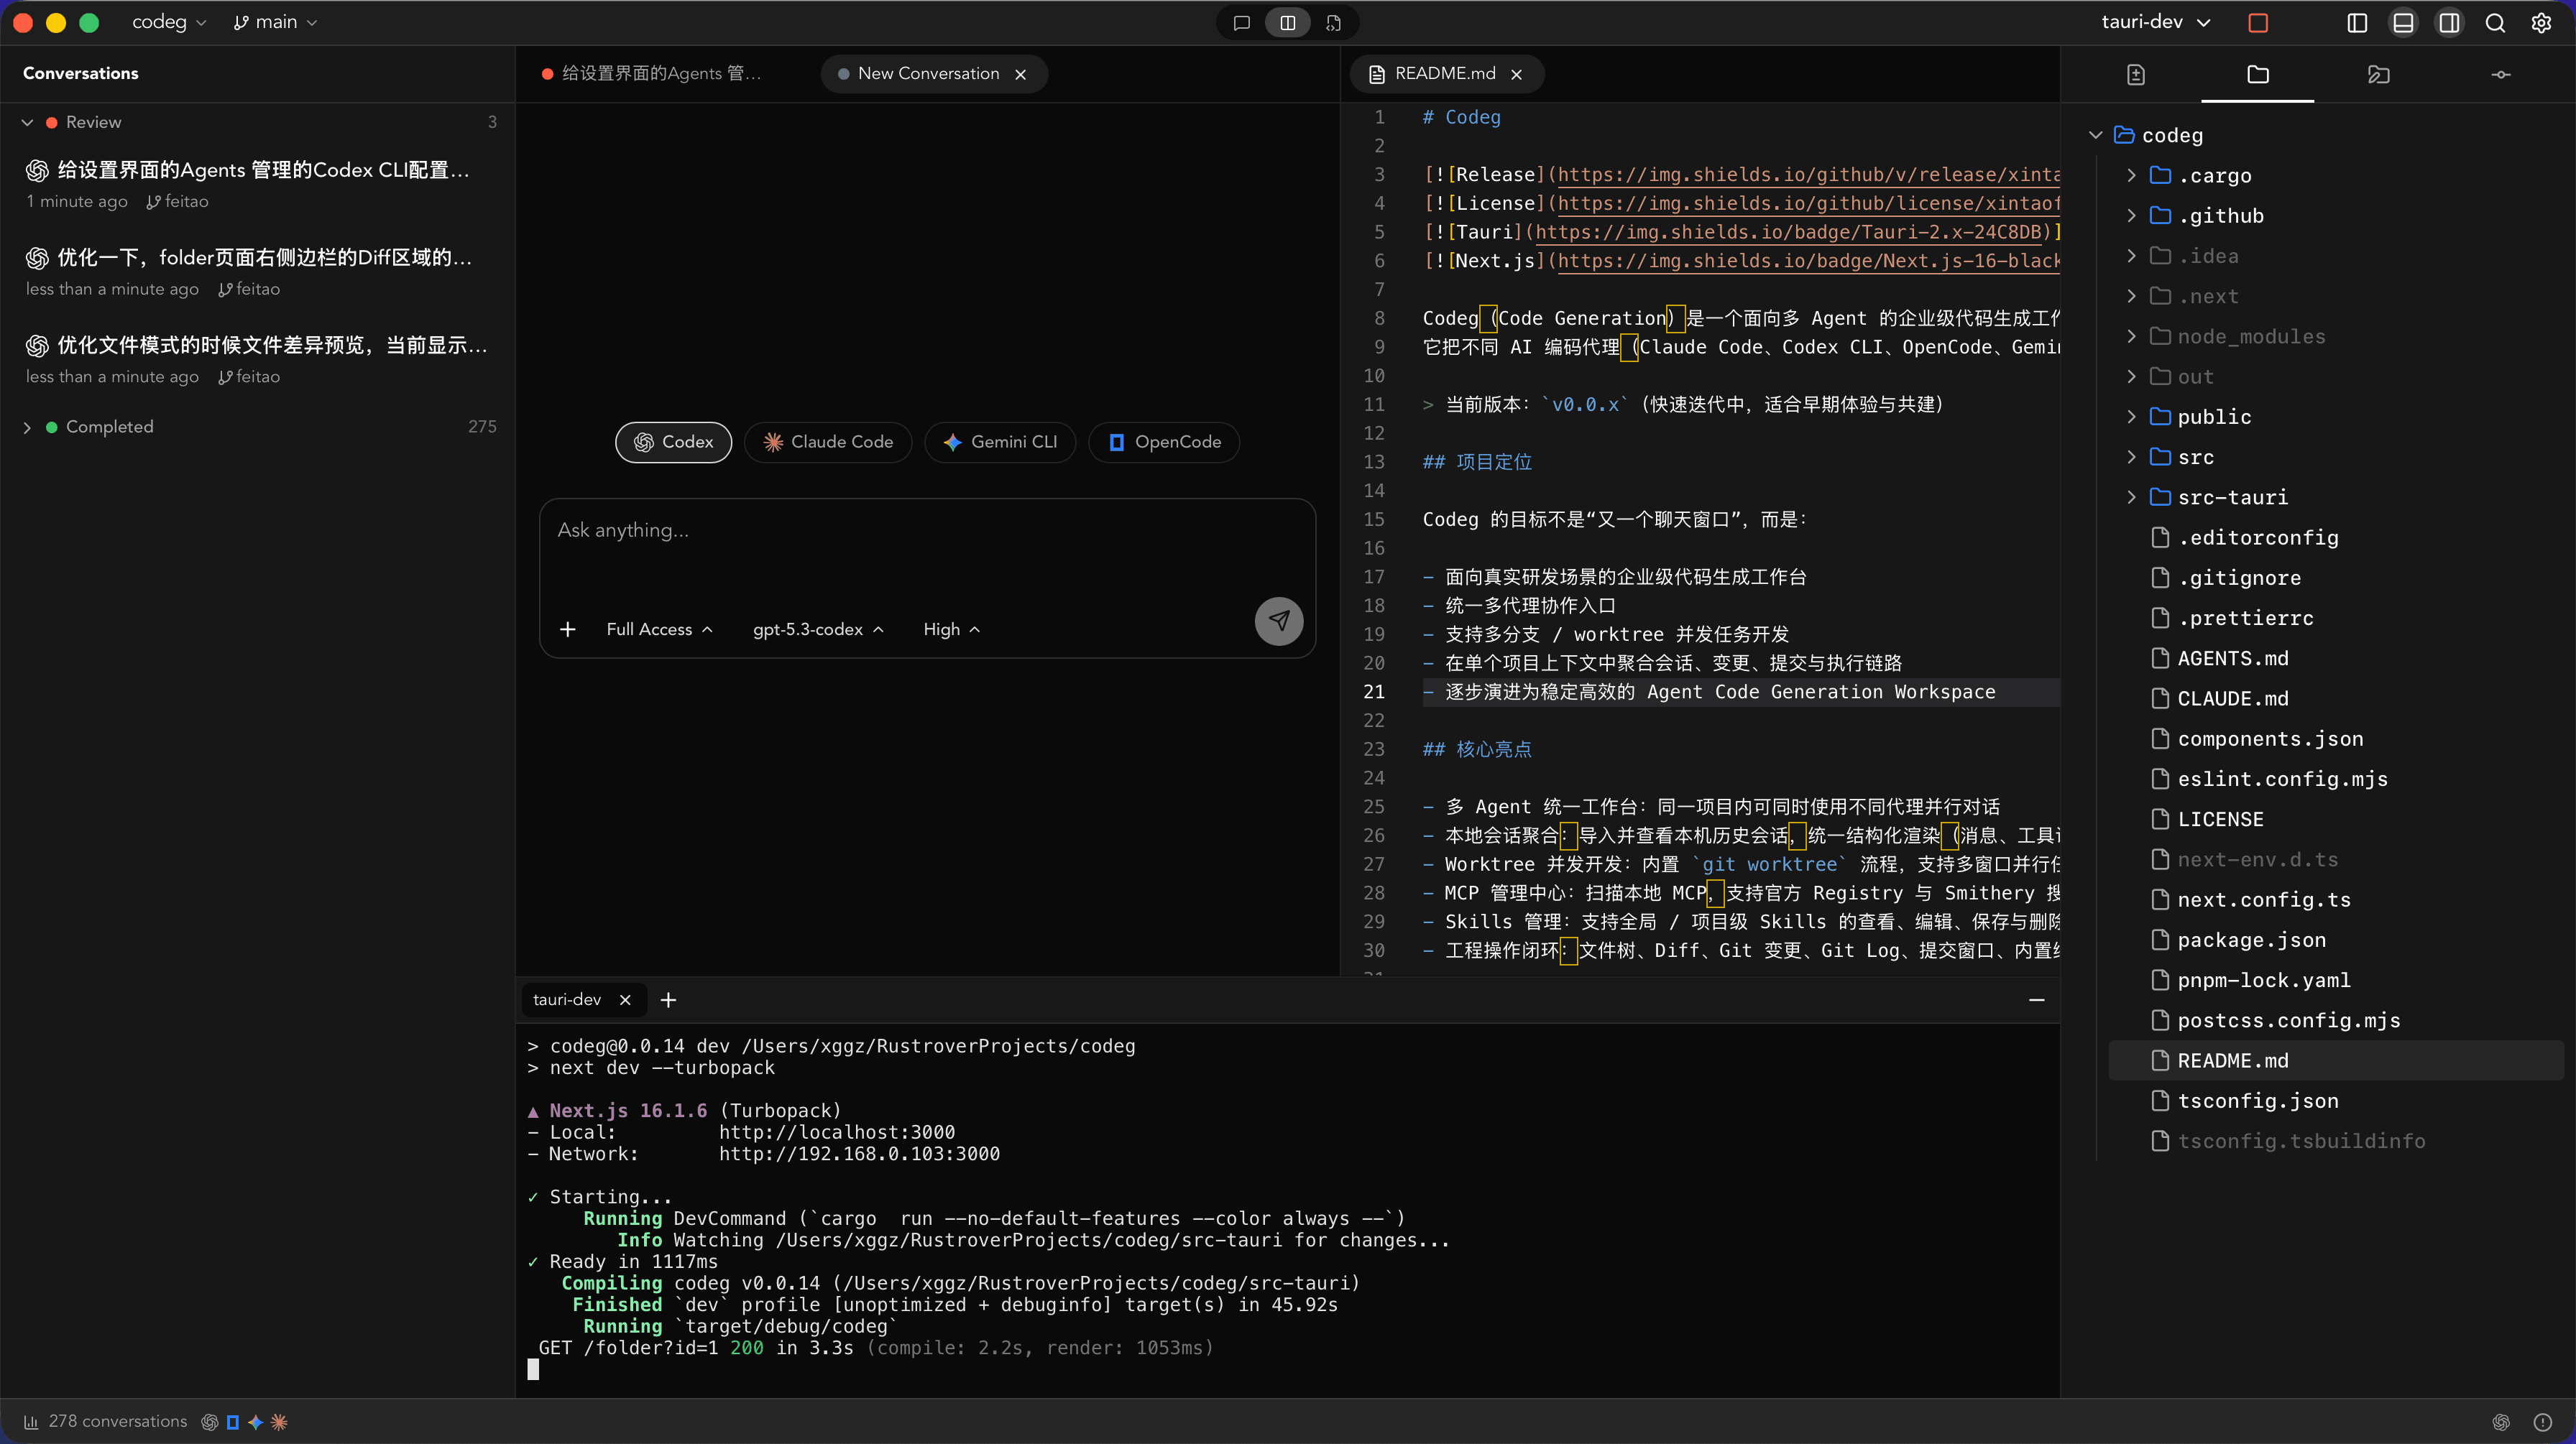Open the new file panel icon
2576x1444 pixels.
coord(2136,73)
